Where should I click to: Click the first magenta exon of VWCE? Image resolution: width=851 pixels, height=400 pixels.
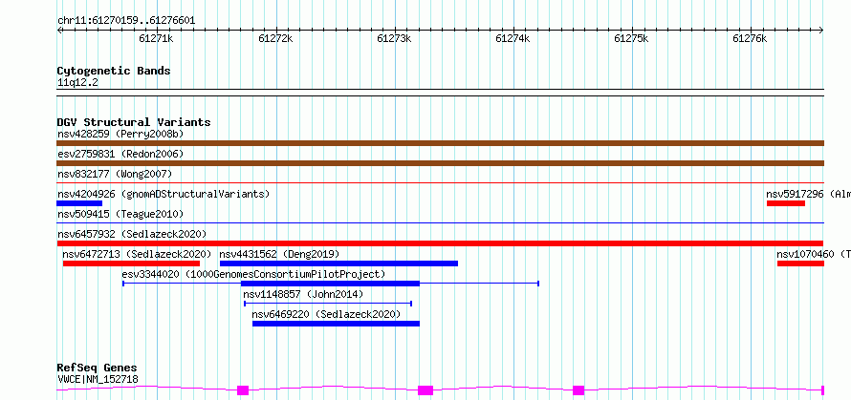coord(243,390)
